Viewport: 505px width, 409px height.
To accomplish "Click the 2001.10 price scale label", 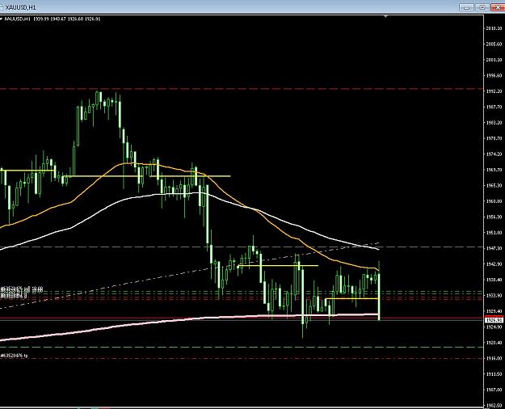I will click(x=494, y=60).
